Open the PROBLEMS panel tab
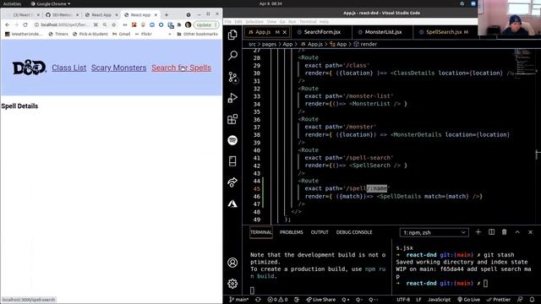541x304 pixels. pyautogui.click(x=291, y=232)
